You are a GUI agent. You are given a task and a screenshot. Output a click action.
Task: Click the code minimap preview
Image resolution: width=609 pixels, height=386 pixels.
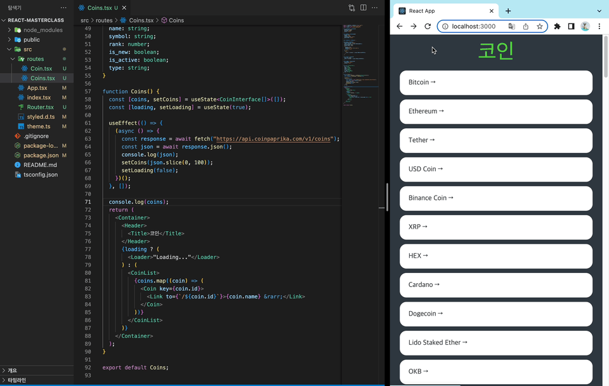click(x=359, y=65)
